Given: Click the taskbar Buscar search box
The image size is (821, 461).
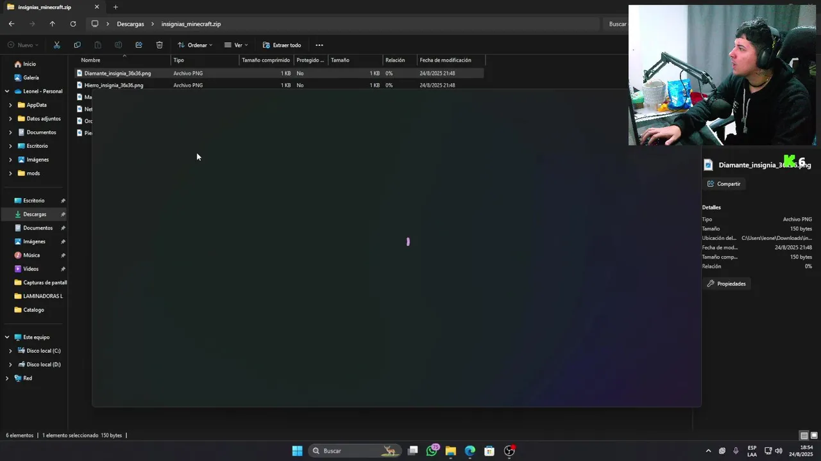Looking at the screenshot, I should tap(354, 451).
